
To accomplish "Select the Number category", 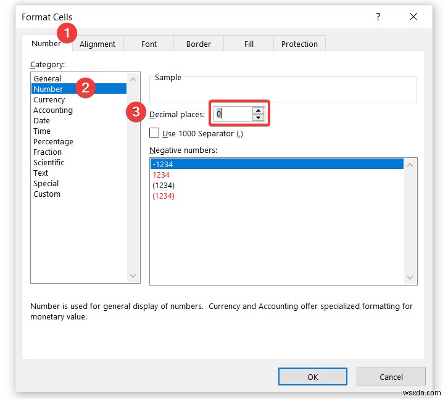I will pyautogui.click(x=79, y=89).
